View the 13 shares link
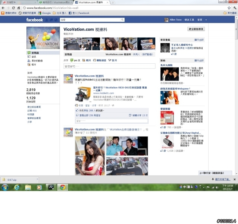Screen dimensions: 238x224 click(140, 115)
